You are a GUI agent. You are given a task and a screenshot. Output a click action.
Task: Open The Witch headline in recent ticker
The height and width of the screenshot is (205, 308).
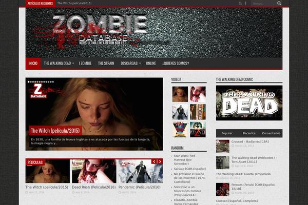click(x=74, y=3)
